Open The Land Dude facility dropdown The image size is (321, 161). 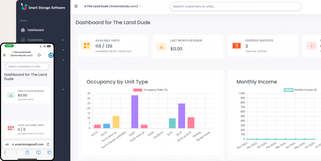(x=113, y=6)
